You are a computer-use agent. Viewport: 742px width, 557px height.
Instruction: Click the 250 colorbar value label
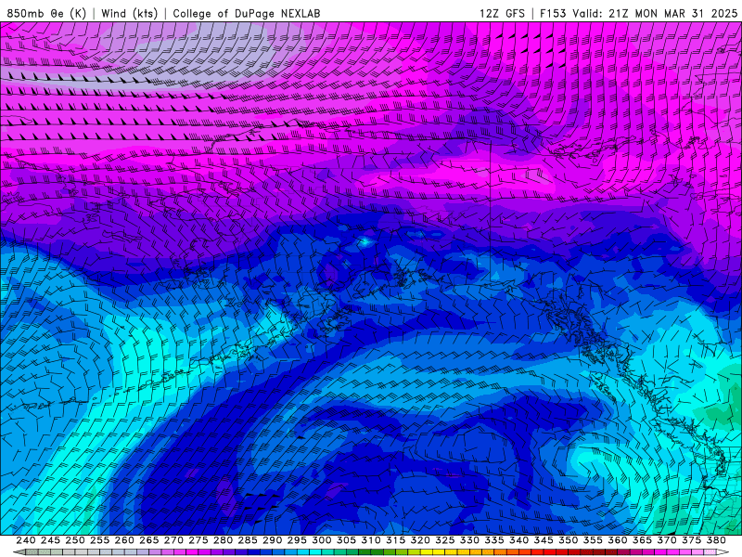click(x=75, y=540)
